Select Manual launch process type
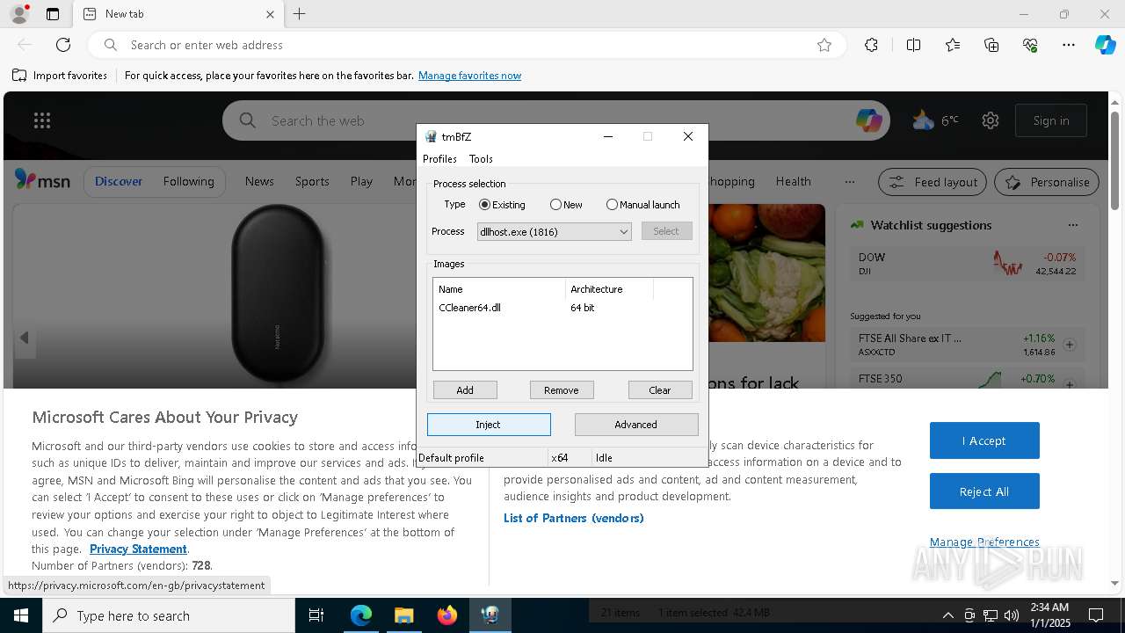The image size is (1125, 633). pyautogui.click(x=642, y=205)
